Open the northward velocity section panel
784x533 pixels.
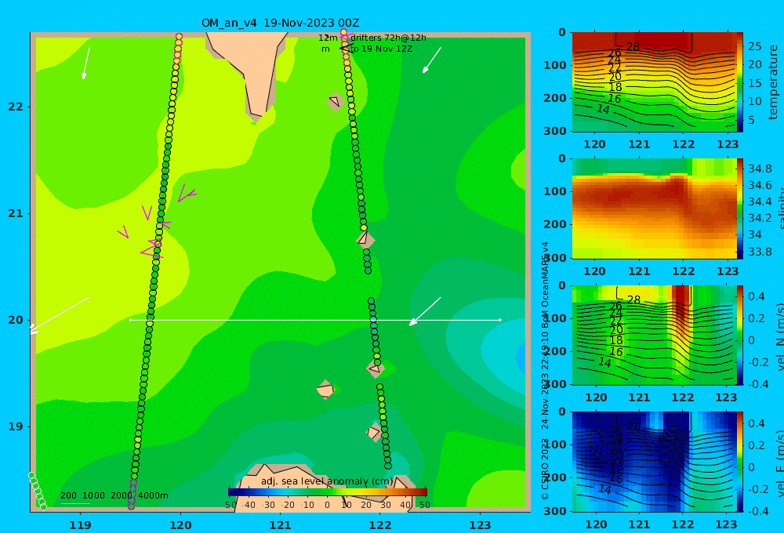click(x=654, y=335)
